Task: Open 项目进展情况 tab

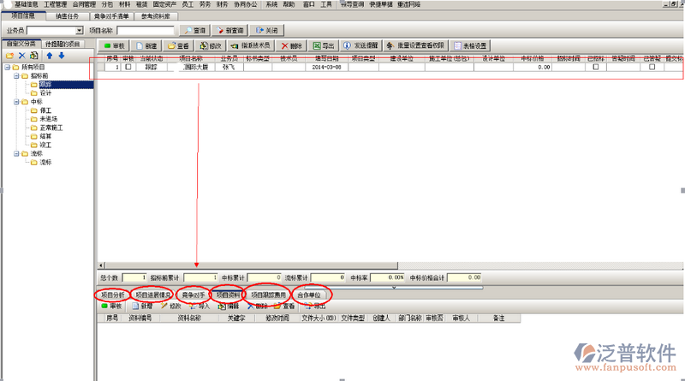Action: tap(153, 295)
